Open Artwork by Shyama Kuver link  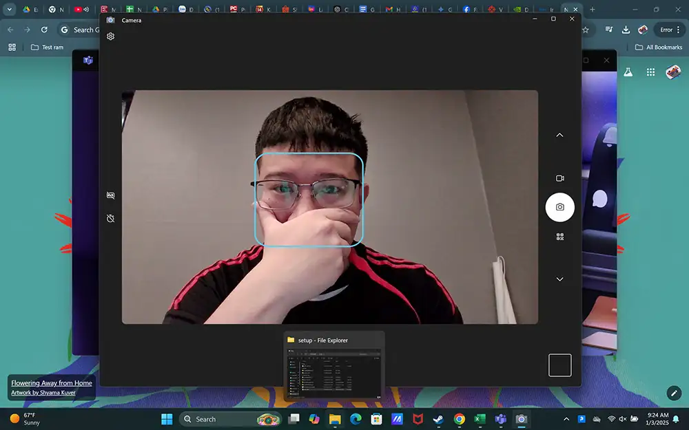(43, 393)
